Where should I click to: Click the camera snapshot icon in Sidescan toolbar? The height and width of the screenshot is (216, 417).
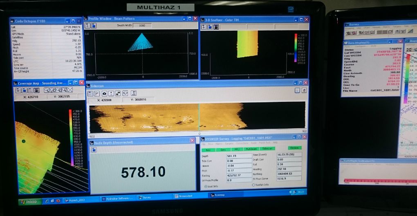104,93
